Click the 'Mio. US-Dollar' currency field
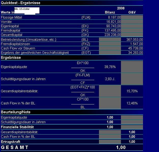 tap(27, 10)
